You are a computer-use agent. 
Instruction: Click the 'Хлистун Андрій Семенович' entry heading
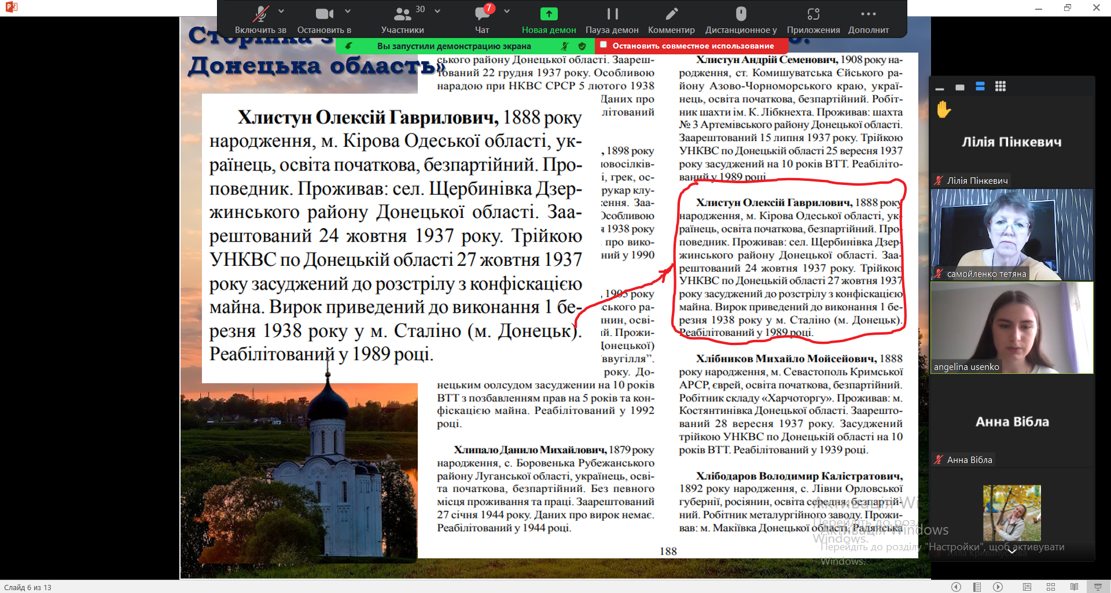767,60
